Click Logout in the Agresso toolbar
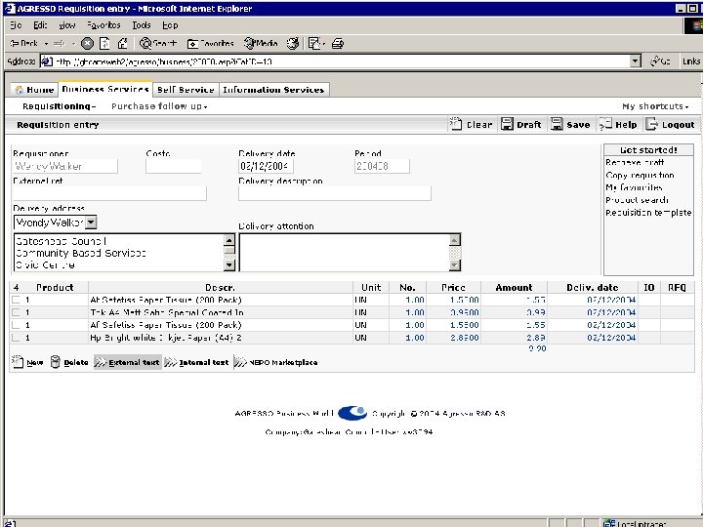The width and height of the screenshot is (703, 527). 670,124
